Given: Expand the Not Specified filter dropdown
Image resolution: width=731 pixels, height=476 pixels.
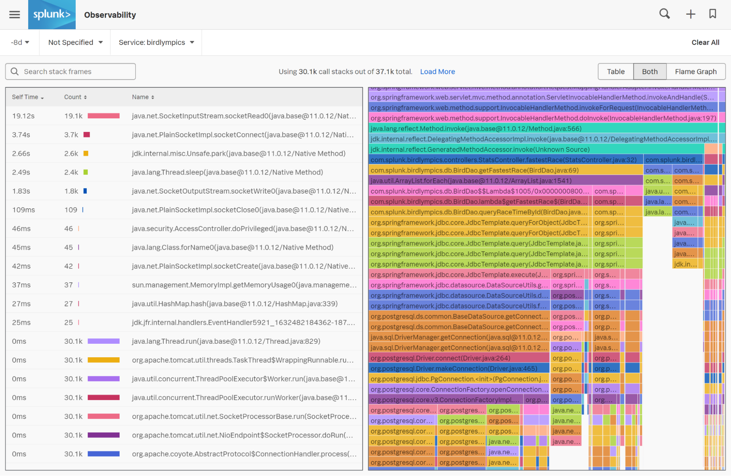Looking at the screenshot, I should click(x=75, y=43).
